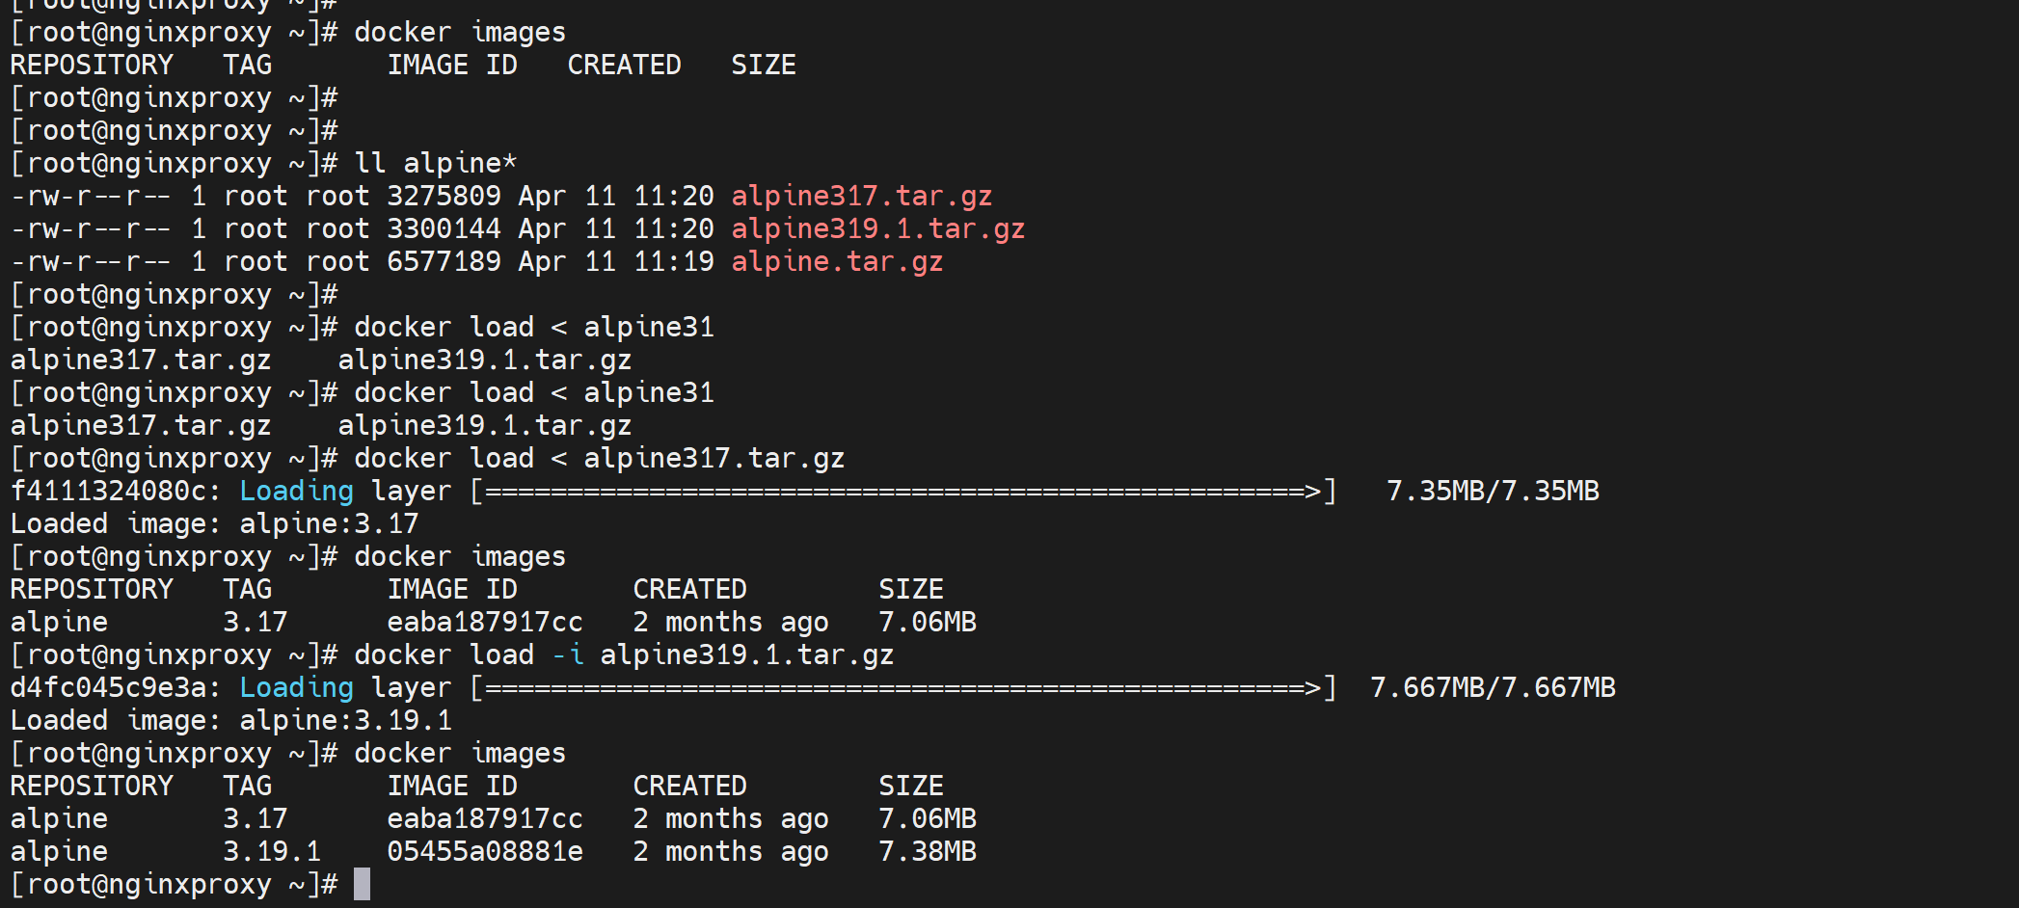This screenshot has height=908, width=2019.
Task: Click the terminal cursor at the last prompt
Action: click(362, 885)
